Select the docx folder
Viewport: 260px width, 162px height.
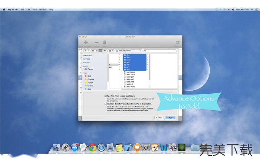pyautogui.click(x=135, y=57)
